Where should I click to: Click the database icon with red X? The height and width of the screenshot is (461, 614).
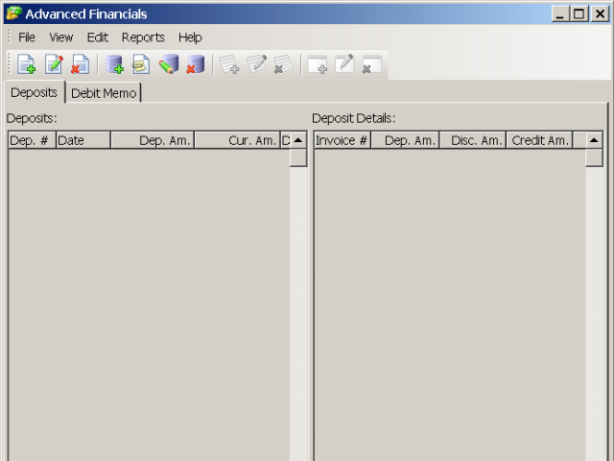(195, 64)
